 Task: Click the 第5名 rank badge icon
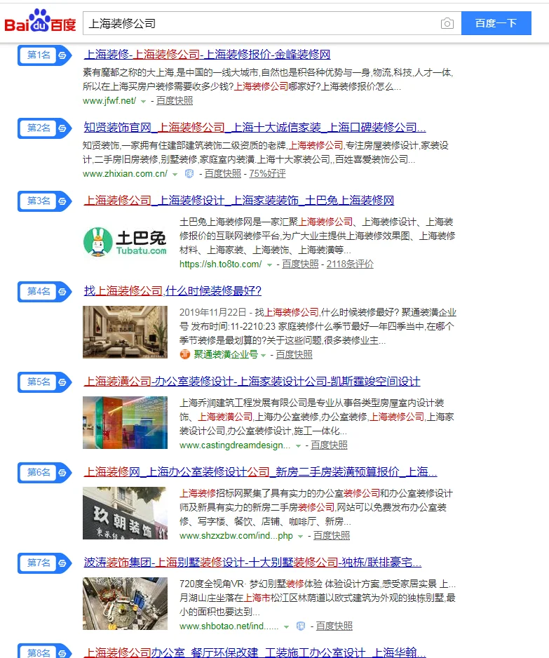[44, 382]
